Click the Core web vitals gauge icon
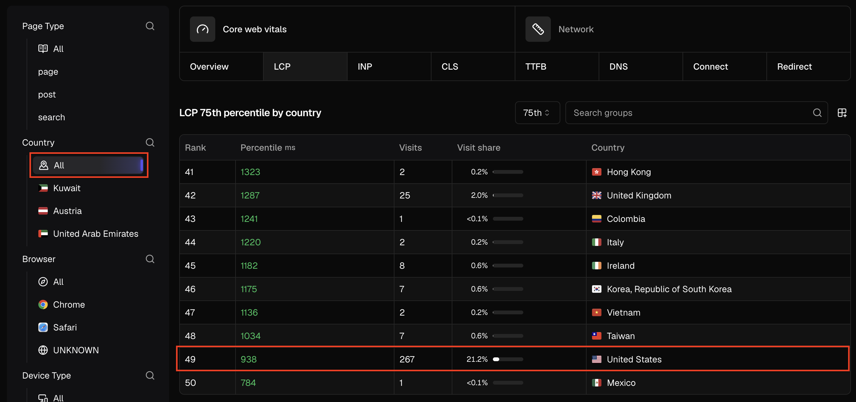This screenshot has height=402, width=856. pos(202,29)
